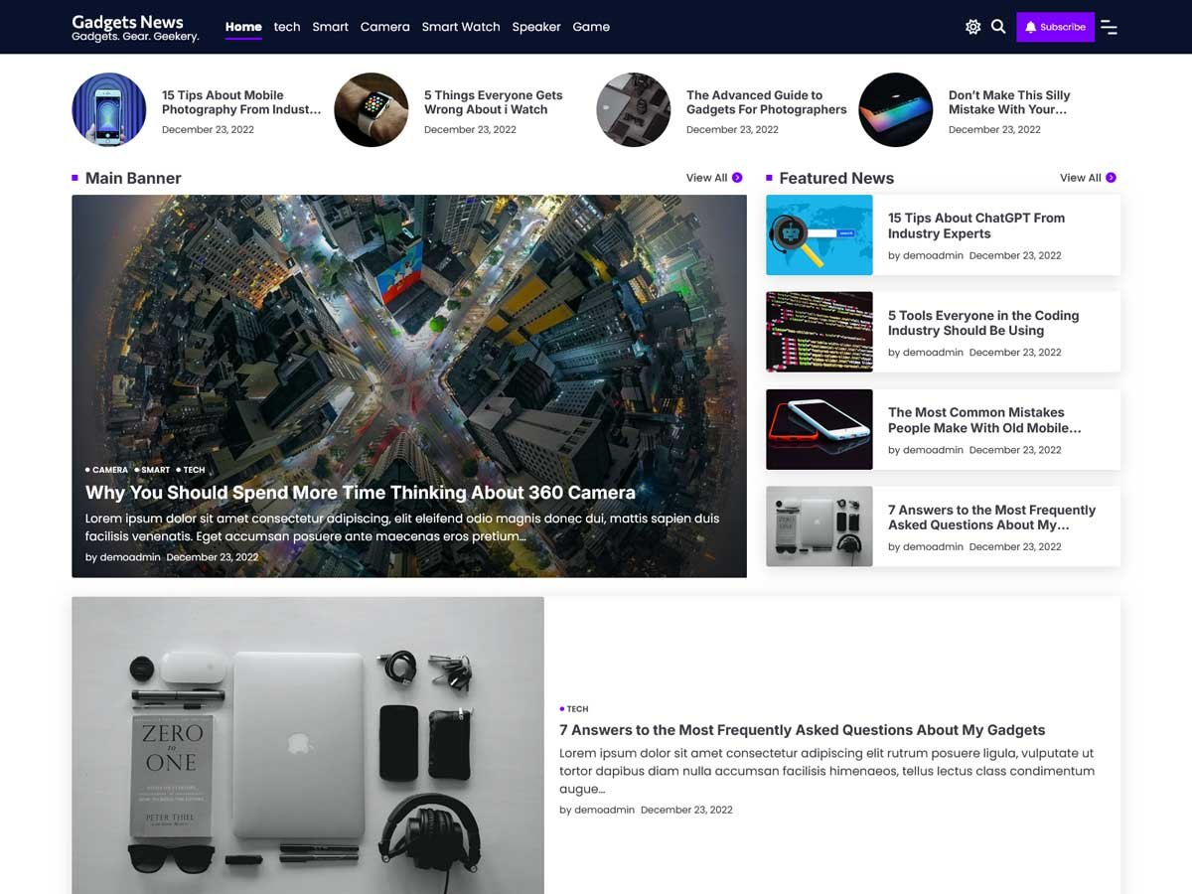
Task: Open 'The Most Common Mistakes People Make' article
Action: 984,420
